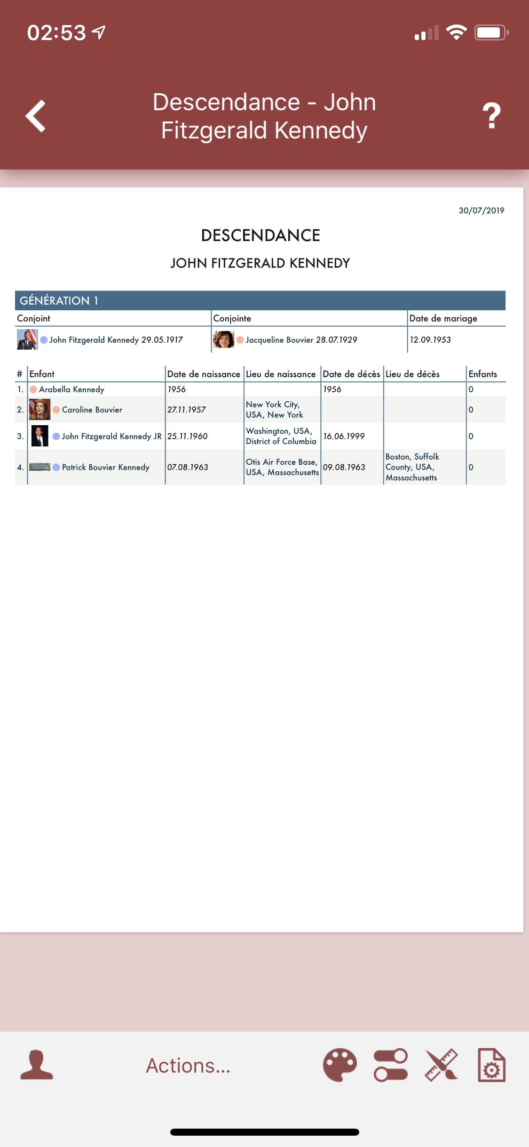Tap the Date de mariage label
This screenshot has height=1147, width=529.
coord(443,319)
